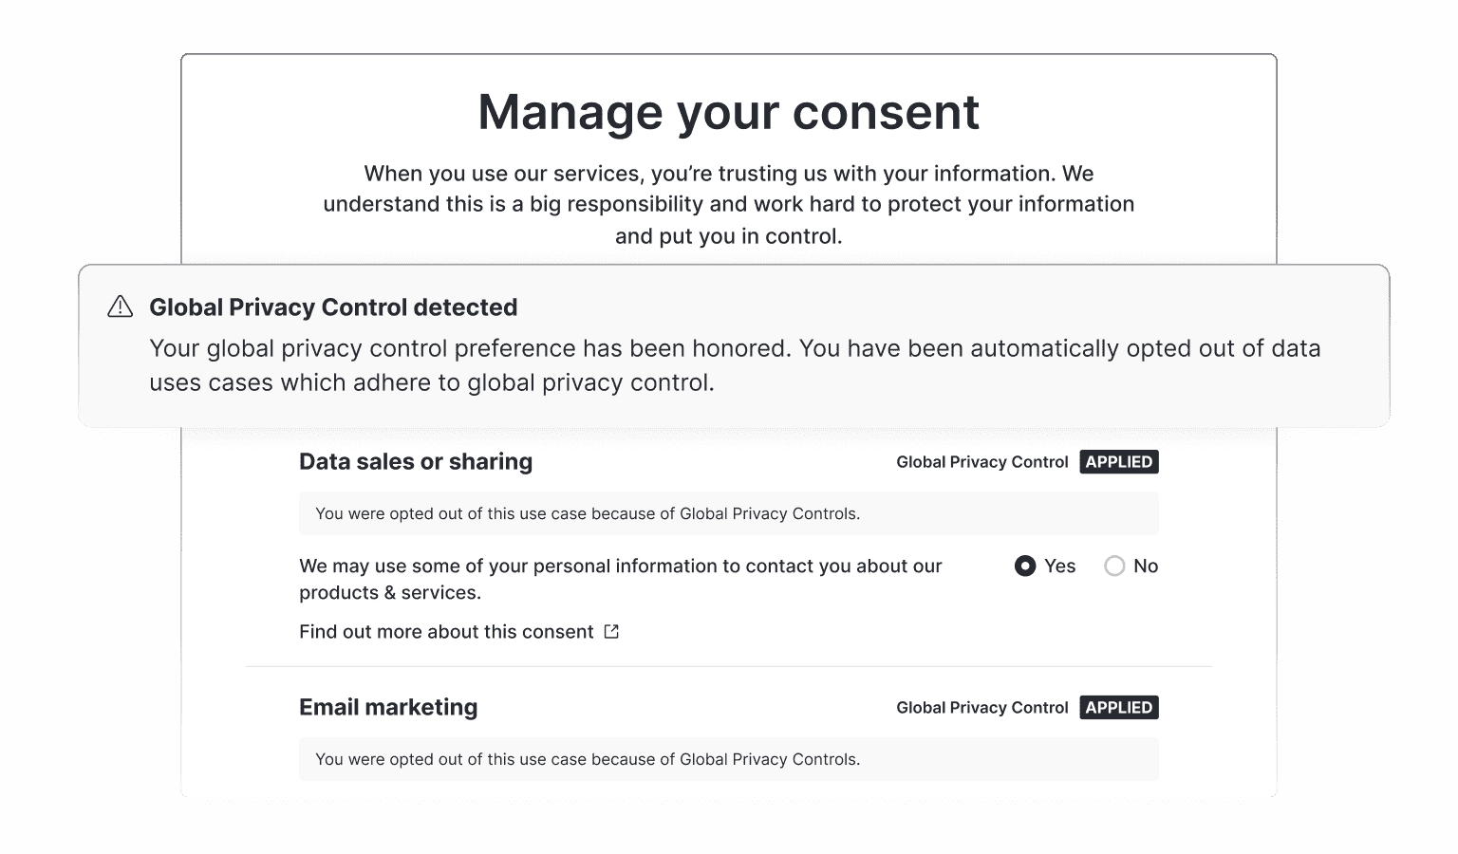Click APPLIED badge next to Email marketing
Screen dimensions: 1458x854
pos(1119,708)
